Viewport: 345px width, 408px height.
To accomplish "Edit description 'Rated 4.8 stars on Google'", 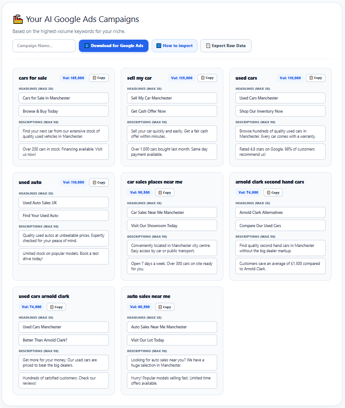I will [x=280, y=152].
